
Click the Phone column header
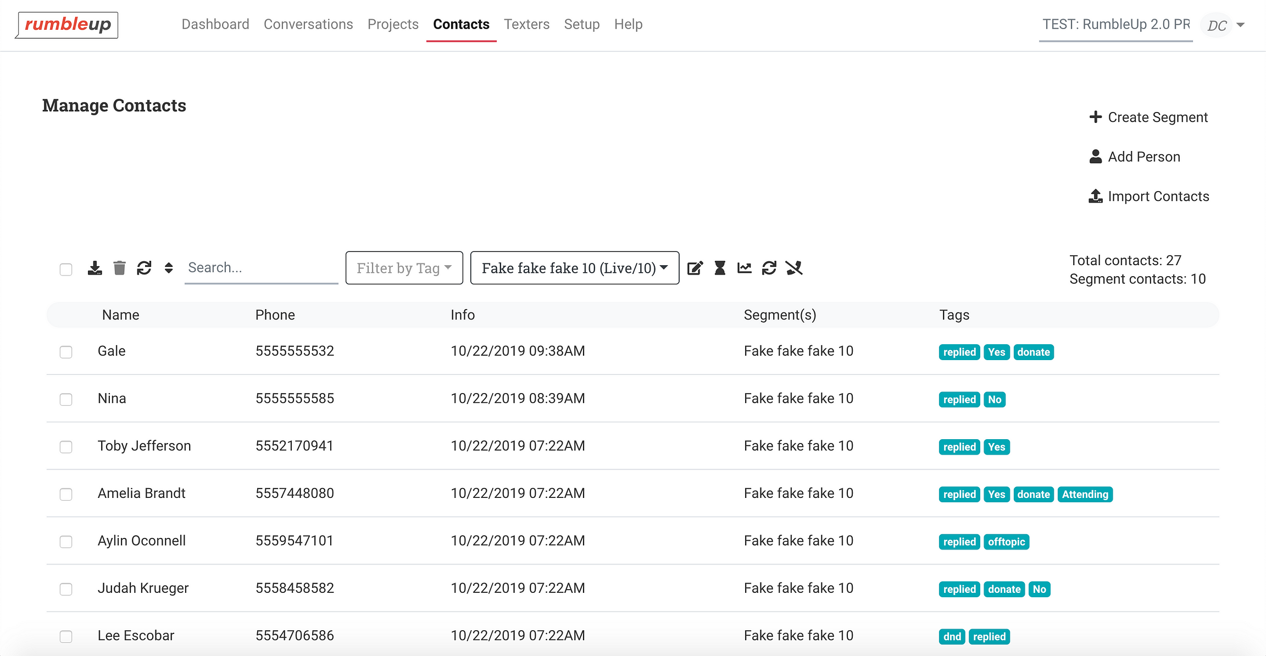[x=275, y=315]
